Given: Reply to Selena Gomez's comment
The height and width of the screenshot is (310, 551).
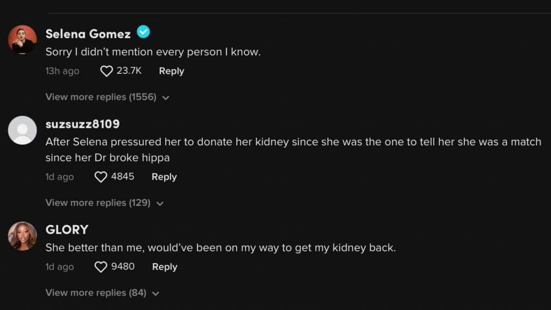Looking at the screenshot, I should pos(172,71).
